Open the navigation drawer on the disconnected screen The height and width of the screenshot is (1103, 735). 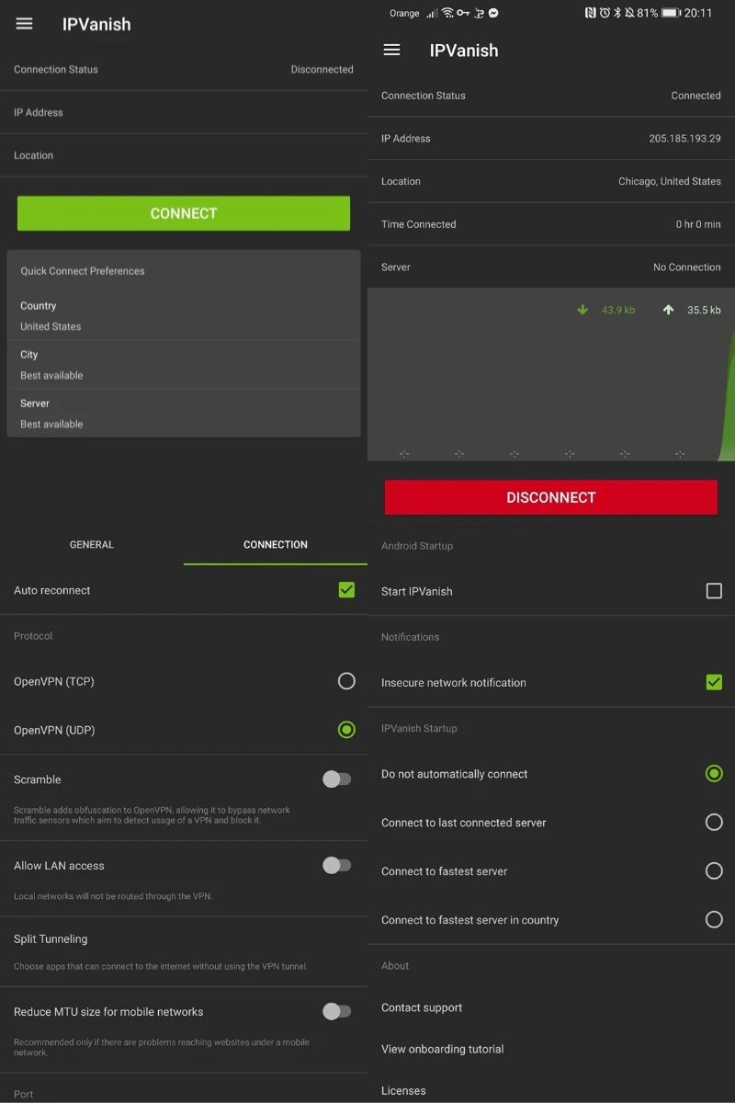(x=24, y=24)
